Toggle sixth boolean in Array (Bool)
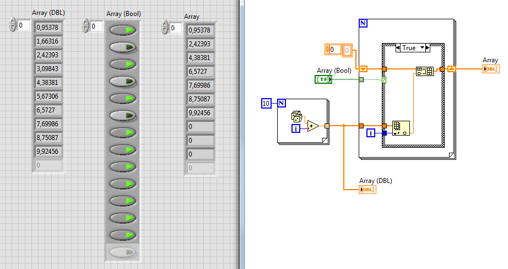 click(x=123, y=115)
